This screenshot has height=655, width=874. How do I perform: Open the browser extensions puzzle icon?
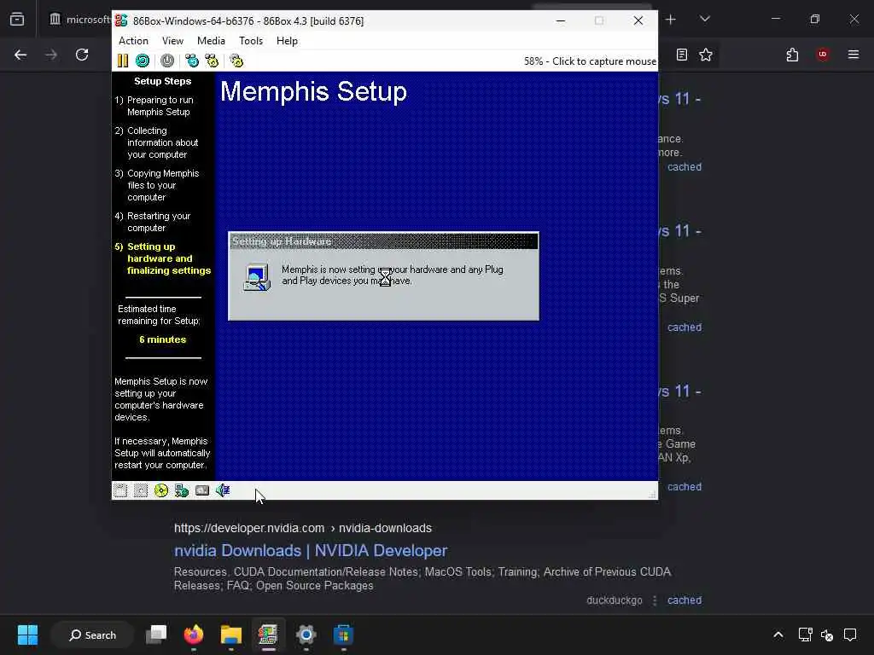coord(793,55)
